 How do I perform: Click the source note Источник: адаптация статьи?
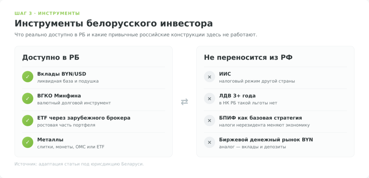click(79, 164)
